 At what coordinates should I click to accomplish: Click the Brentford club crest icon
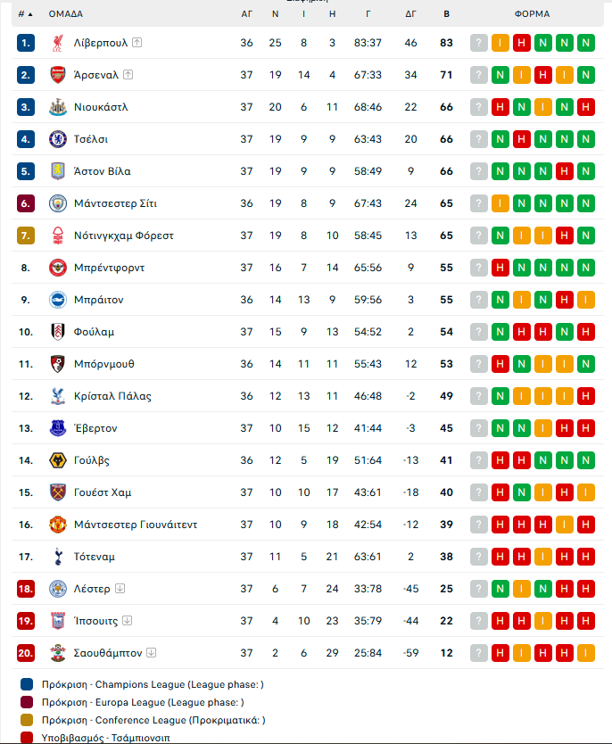point(58,268)
